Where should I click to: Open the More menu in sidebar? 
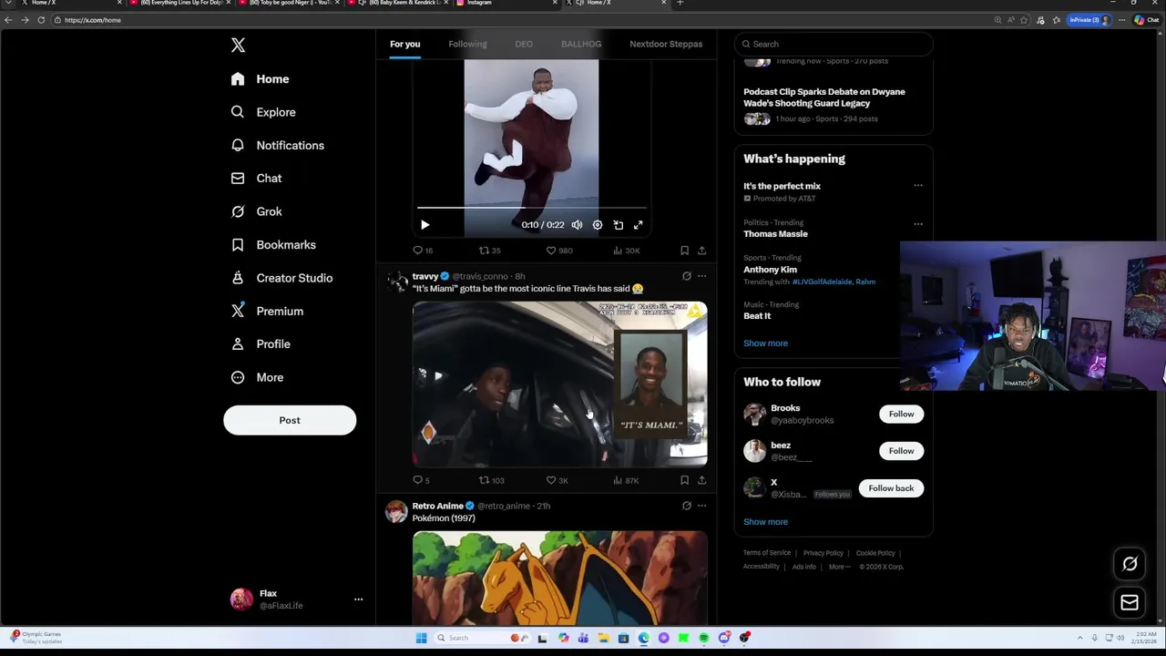pos(257,377)
